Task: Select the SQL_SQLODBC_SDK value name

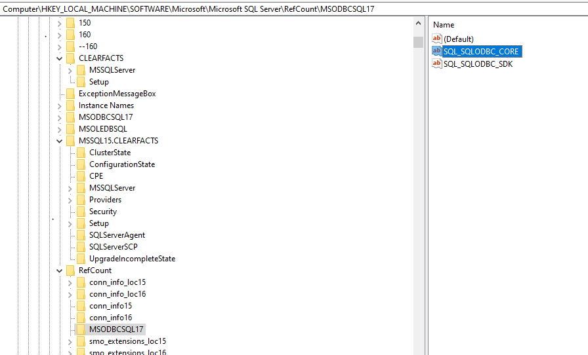Action: [x=478, y=64]
